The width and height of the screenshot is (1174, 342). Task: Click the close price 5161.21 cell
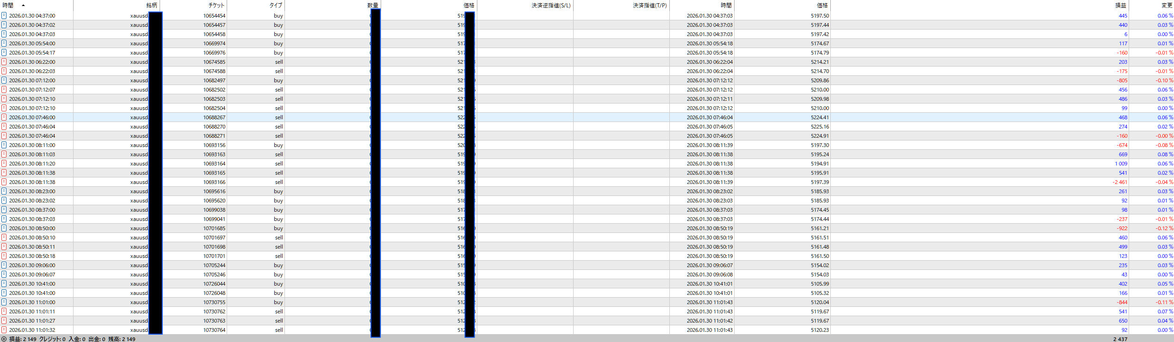820,228
